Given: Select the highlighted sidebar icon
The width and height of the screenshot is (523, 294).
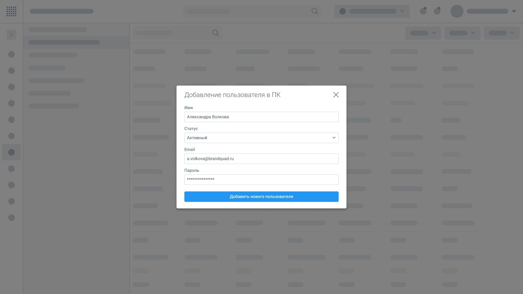Looking at the screenshot, I should (x=11, y=152).
